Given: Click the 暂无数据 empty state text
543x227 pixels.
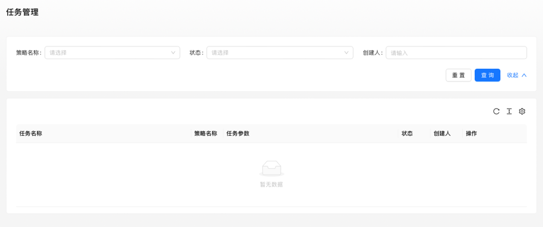Looking at the screenshot, I should (271, 185).
